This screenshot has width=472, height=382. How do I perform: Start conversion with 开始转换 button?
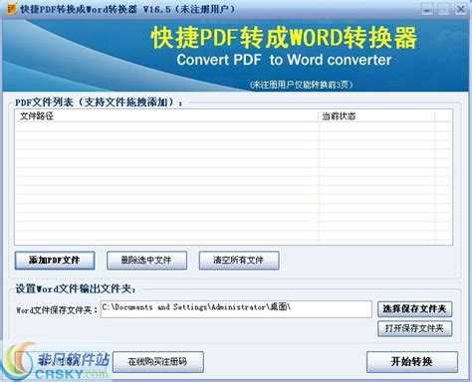pyautogui.click(x=412, y=362)
